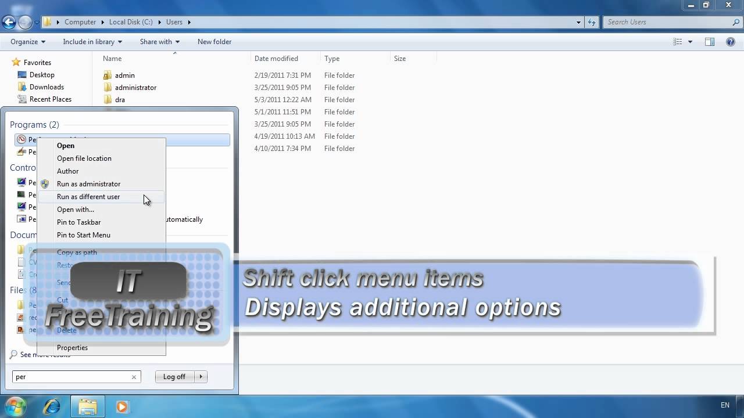Click the Change your view icon

678,42
